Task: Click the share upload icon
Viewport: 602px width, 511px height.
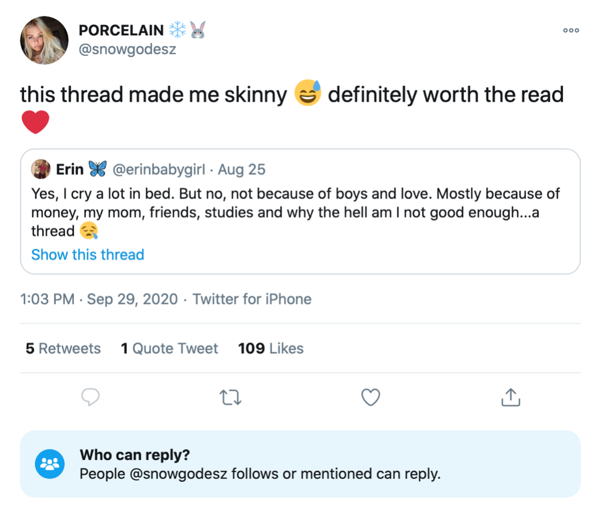Action: [x=510, y=397]
